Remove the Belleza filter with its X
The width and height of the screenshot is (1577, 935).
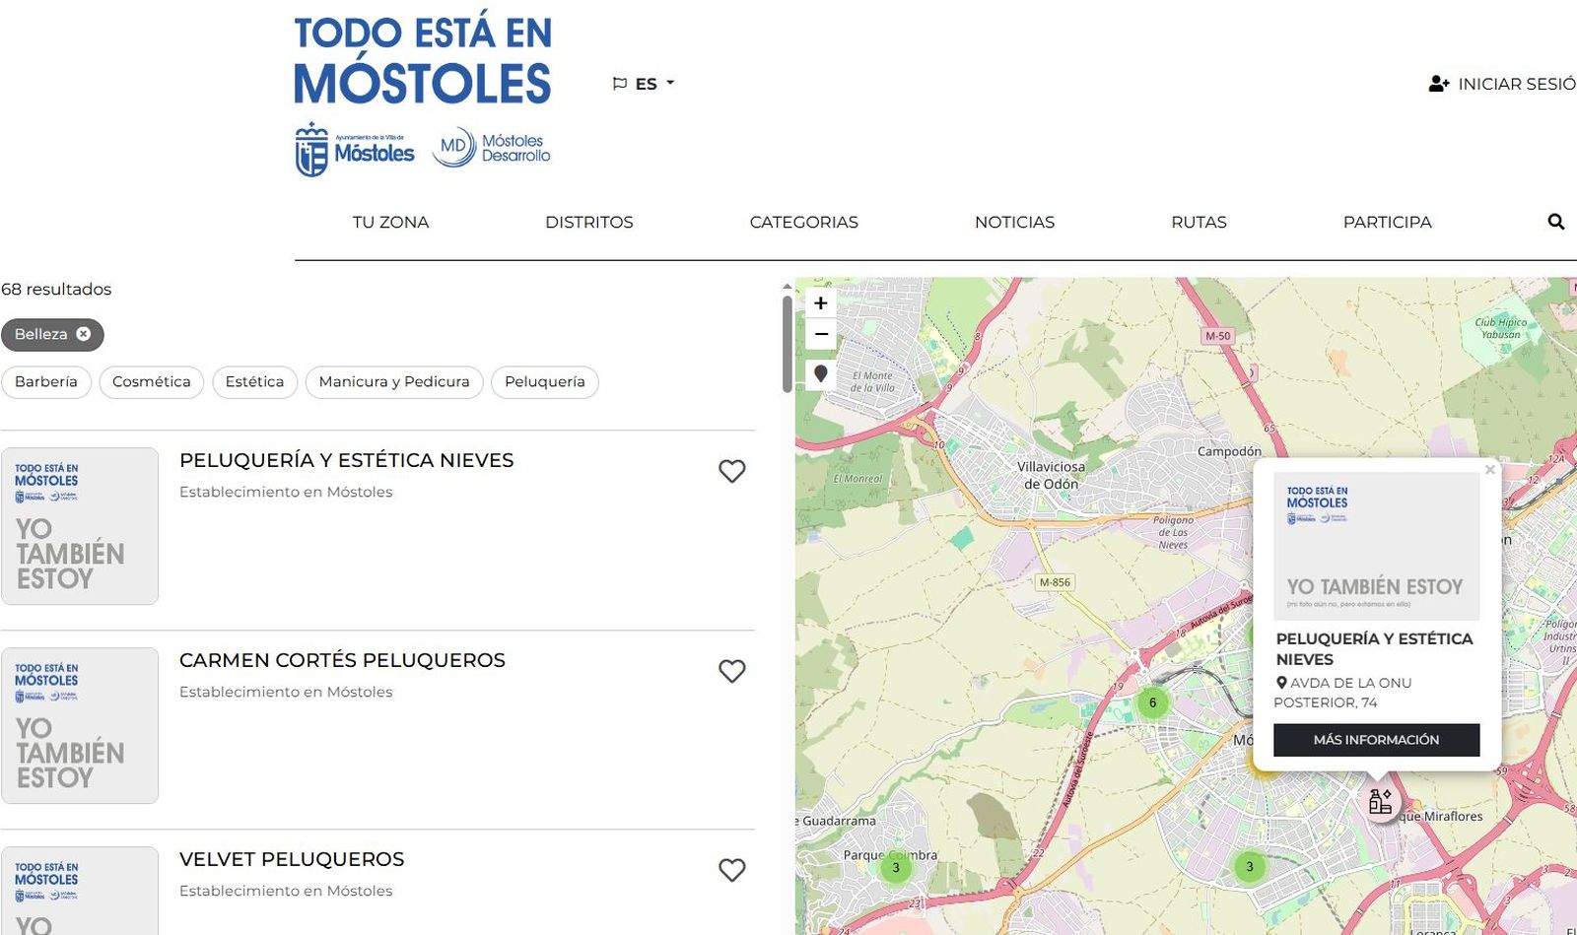(x=84, y=334)
